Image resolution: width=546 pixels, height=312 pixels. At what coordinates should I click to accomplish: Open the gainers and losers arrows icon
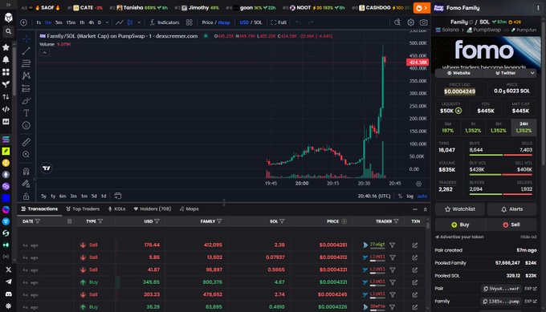click(x=6, y=97)
